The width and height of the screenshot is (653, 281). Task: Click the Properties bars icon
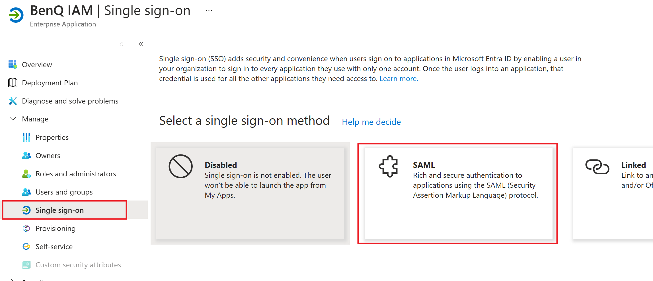pyautogui.click(x=26, y=137)
